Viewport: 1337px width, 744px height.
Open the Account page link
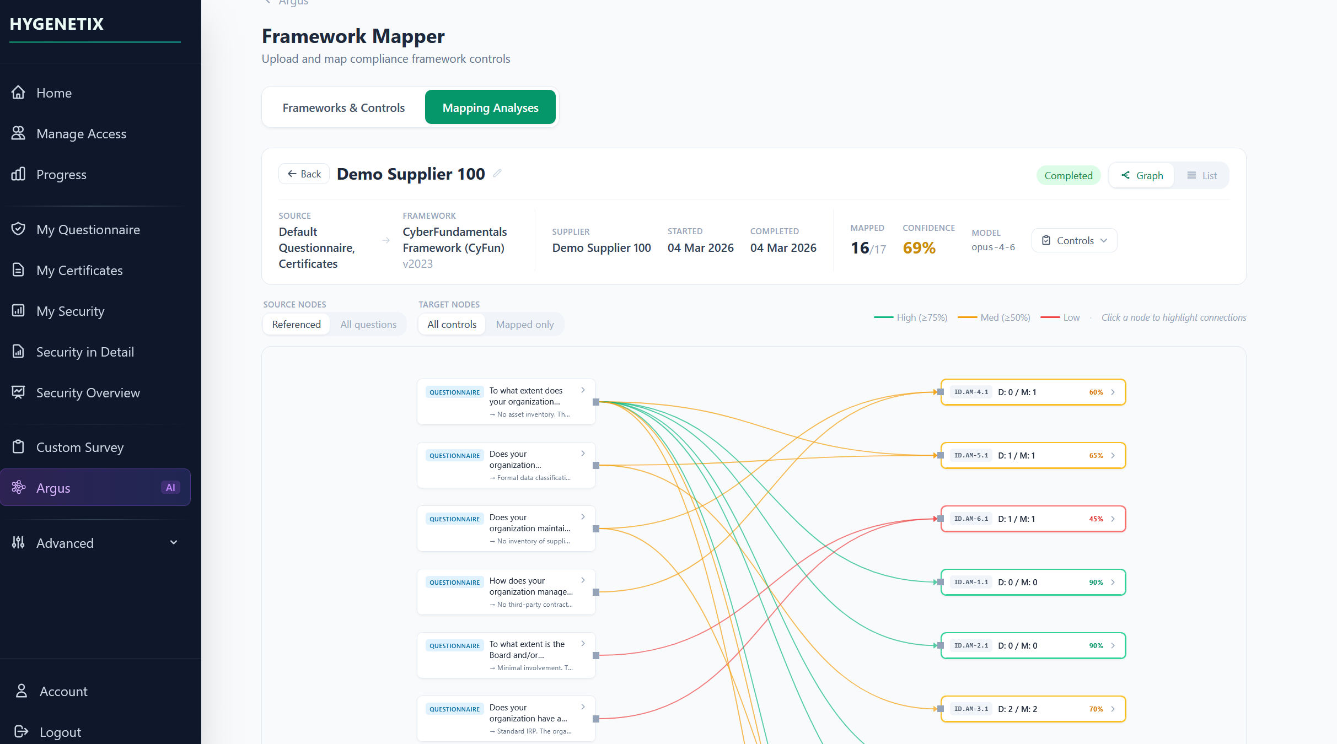tap(63, 691)
